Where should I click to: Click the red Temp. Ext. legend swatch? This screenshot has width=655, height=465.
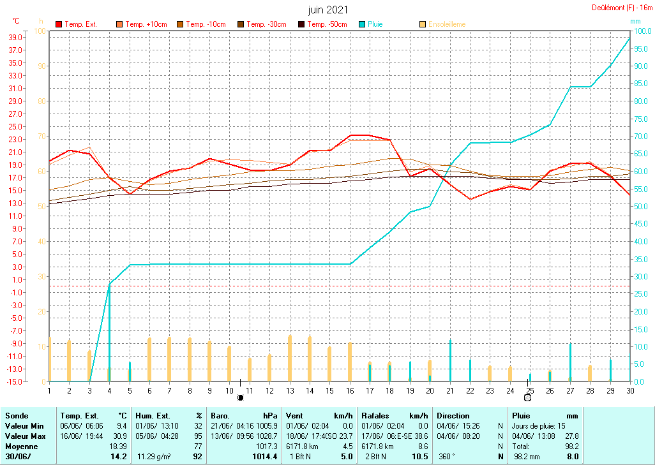[x=59, y=24]
